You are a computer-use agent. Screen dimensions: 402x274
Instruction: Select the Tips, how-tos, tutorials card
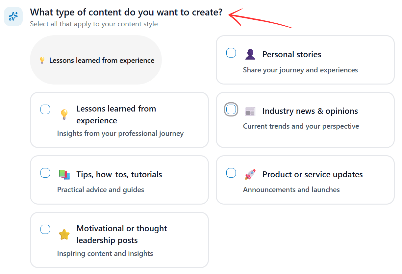click(119, 180)
